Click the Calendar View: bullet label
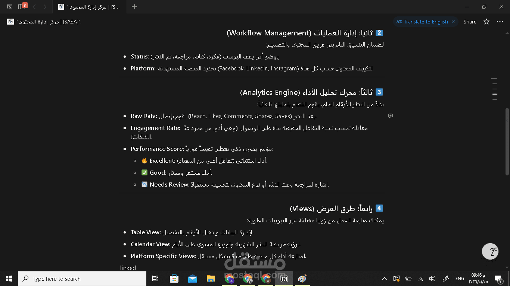This screenshot has width=510, height=286. point(150,244)
